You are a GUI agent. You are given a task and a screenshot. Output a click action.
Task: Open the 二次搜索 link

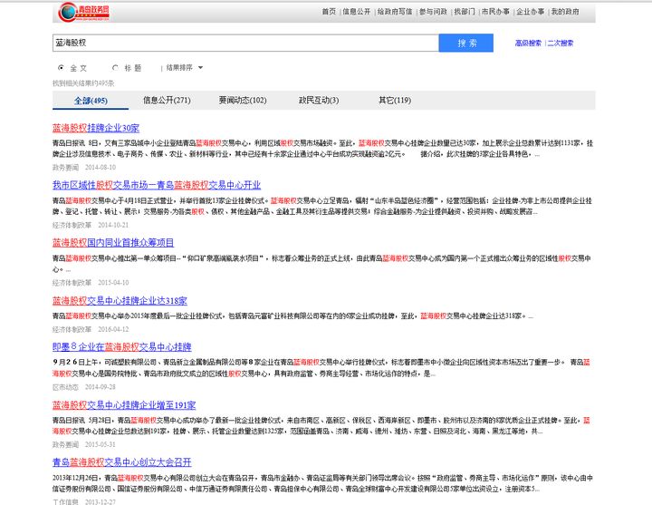(561, 43)
